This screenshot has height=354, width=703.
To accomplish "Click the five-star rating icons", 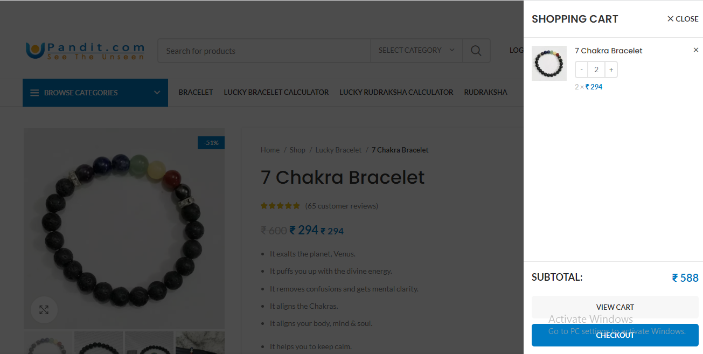I will point(280,206).
